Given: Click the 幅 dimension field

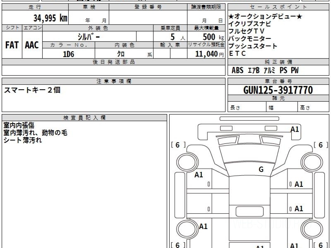Looking at the screenshot, I should pos(282,107).
